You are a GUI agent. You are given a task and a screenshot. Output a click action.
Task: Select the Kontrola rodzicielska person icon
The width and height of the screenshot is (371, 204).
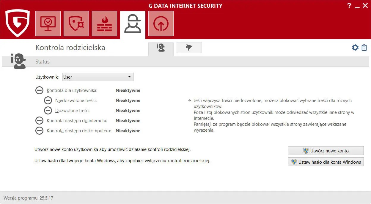coord(133,24)
